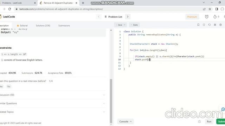Go forward in browser history
The image size is (225, 126).
point(4,9)
